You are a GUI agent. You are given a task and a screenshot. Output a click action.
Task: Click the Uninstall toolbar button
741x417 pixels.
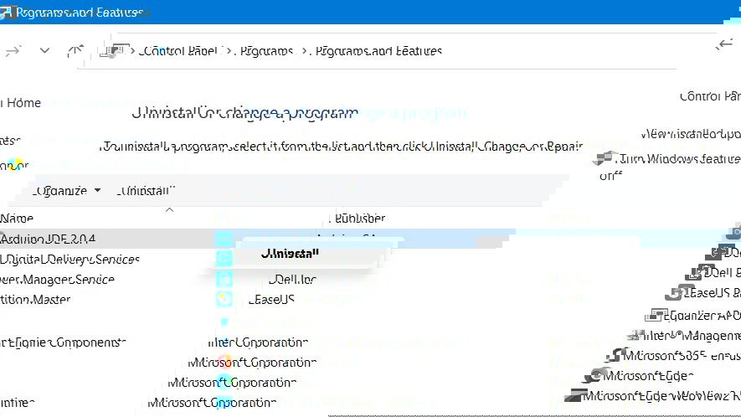(x=146, y=191)
